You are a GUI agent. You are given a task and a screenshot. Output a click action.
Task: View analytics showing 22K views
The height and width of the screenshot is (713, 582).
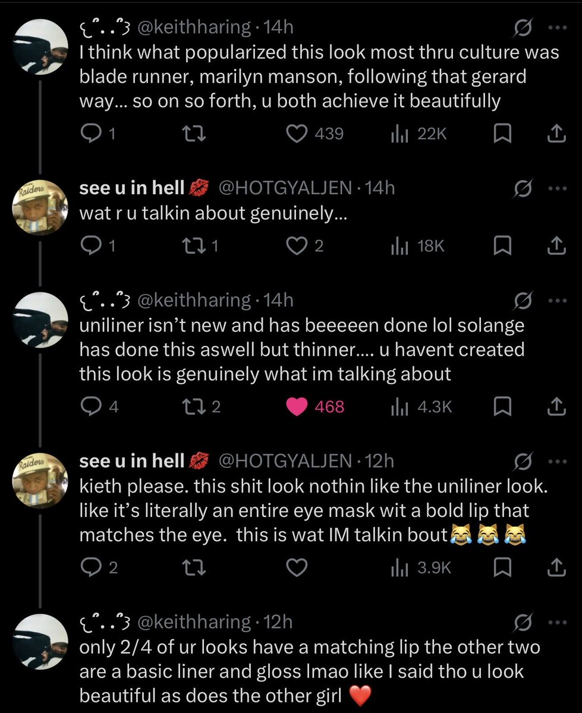coord(419,134)
